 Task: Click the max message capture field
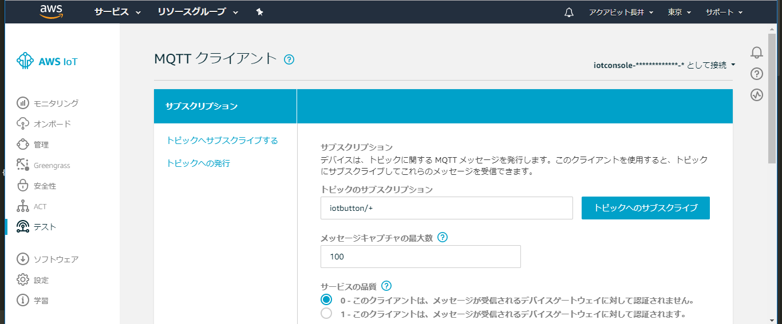(421, 257)
